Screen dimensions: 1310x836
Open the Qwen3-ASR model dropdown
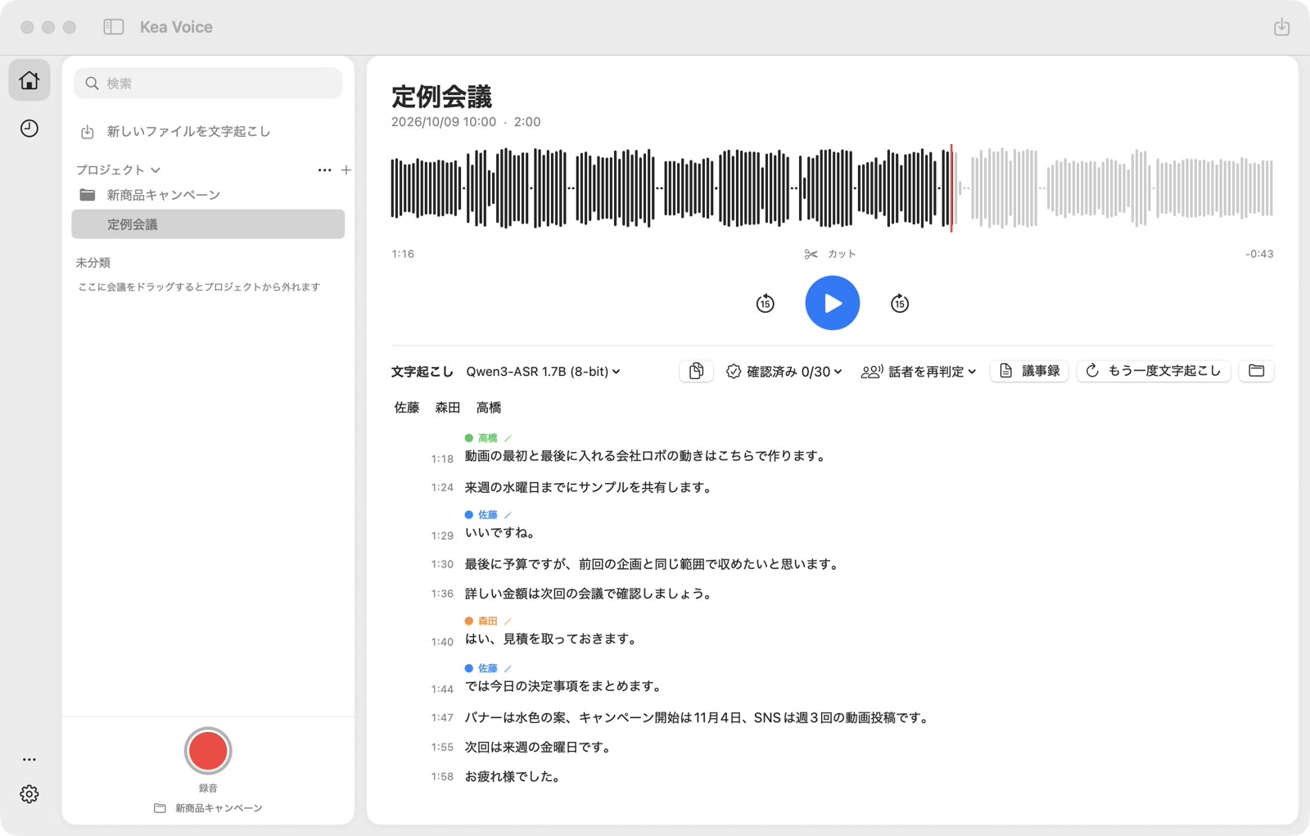(x=543, y=372)
